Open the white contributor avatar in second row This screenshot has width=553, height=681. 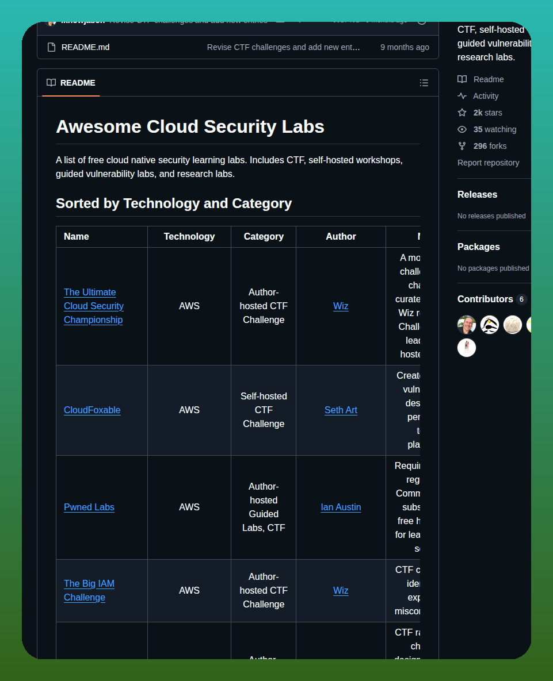pos(467,348)
